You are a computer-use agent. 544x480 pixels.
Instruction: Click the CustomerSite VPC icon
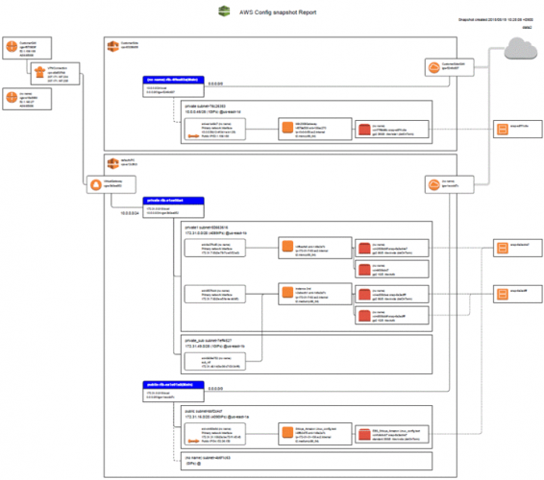112,46
